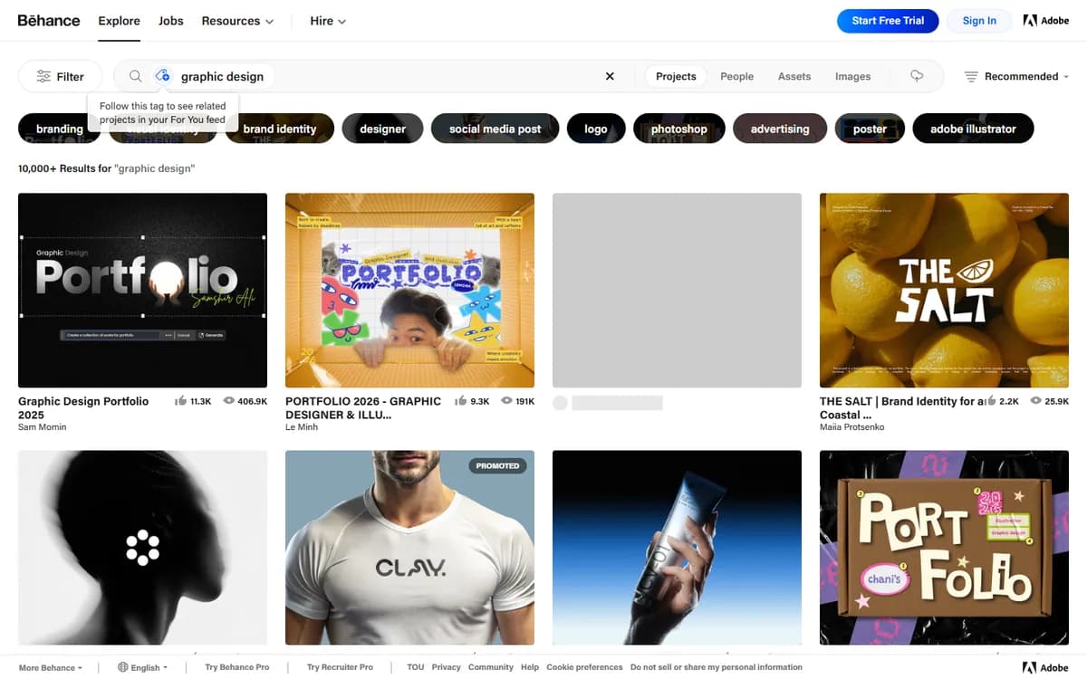Screen dimensions: 1087x679
Task: Open Maiia Protsenko's profile
Action: pyautogui.click(x=851, y=427)
